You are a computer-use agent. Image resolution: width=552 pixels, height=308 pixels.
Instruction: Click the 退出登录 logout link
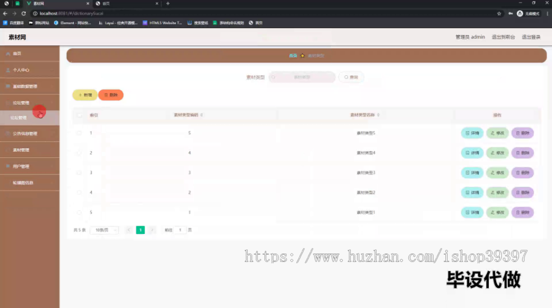531,37
